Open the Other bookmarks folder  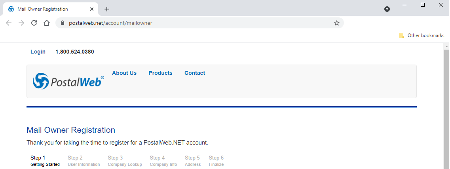coord(421,35)
